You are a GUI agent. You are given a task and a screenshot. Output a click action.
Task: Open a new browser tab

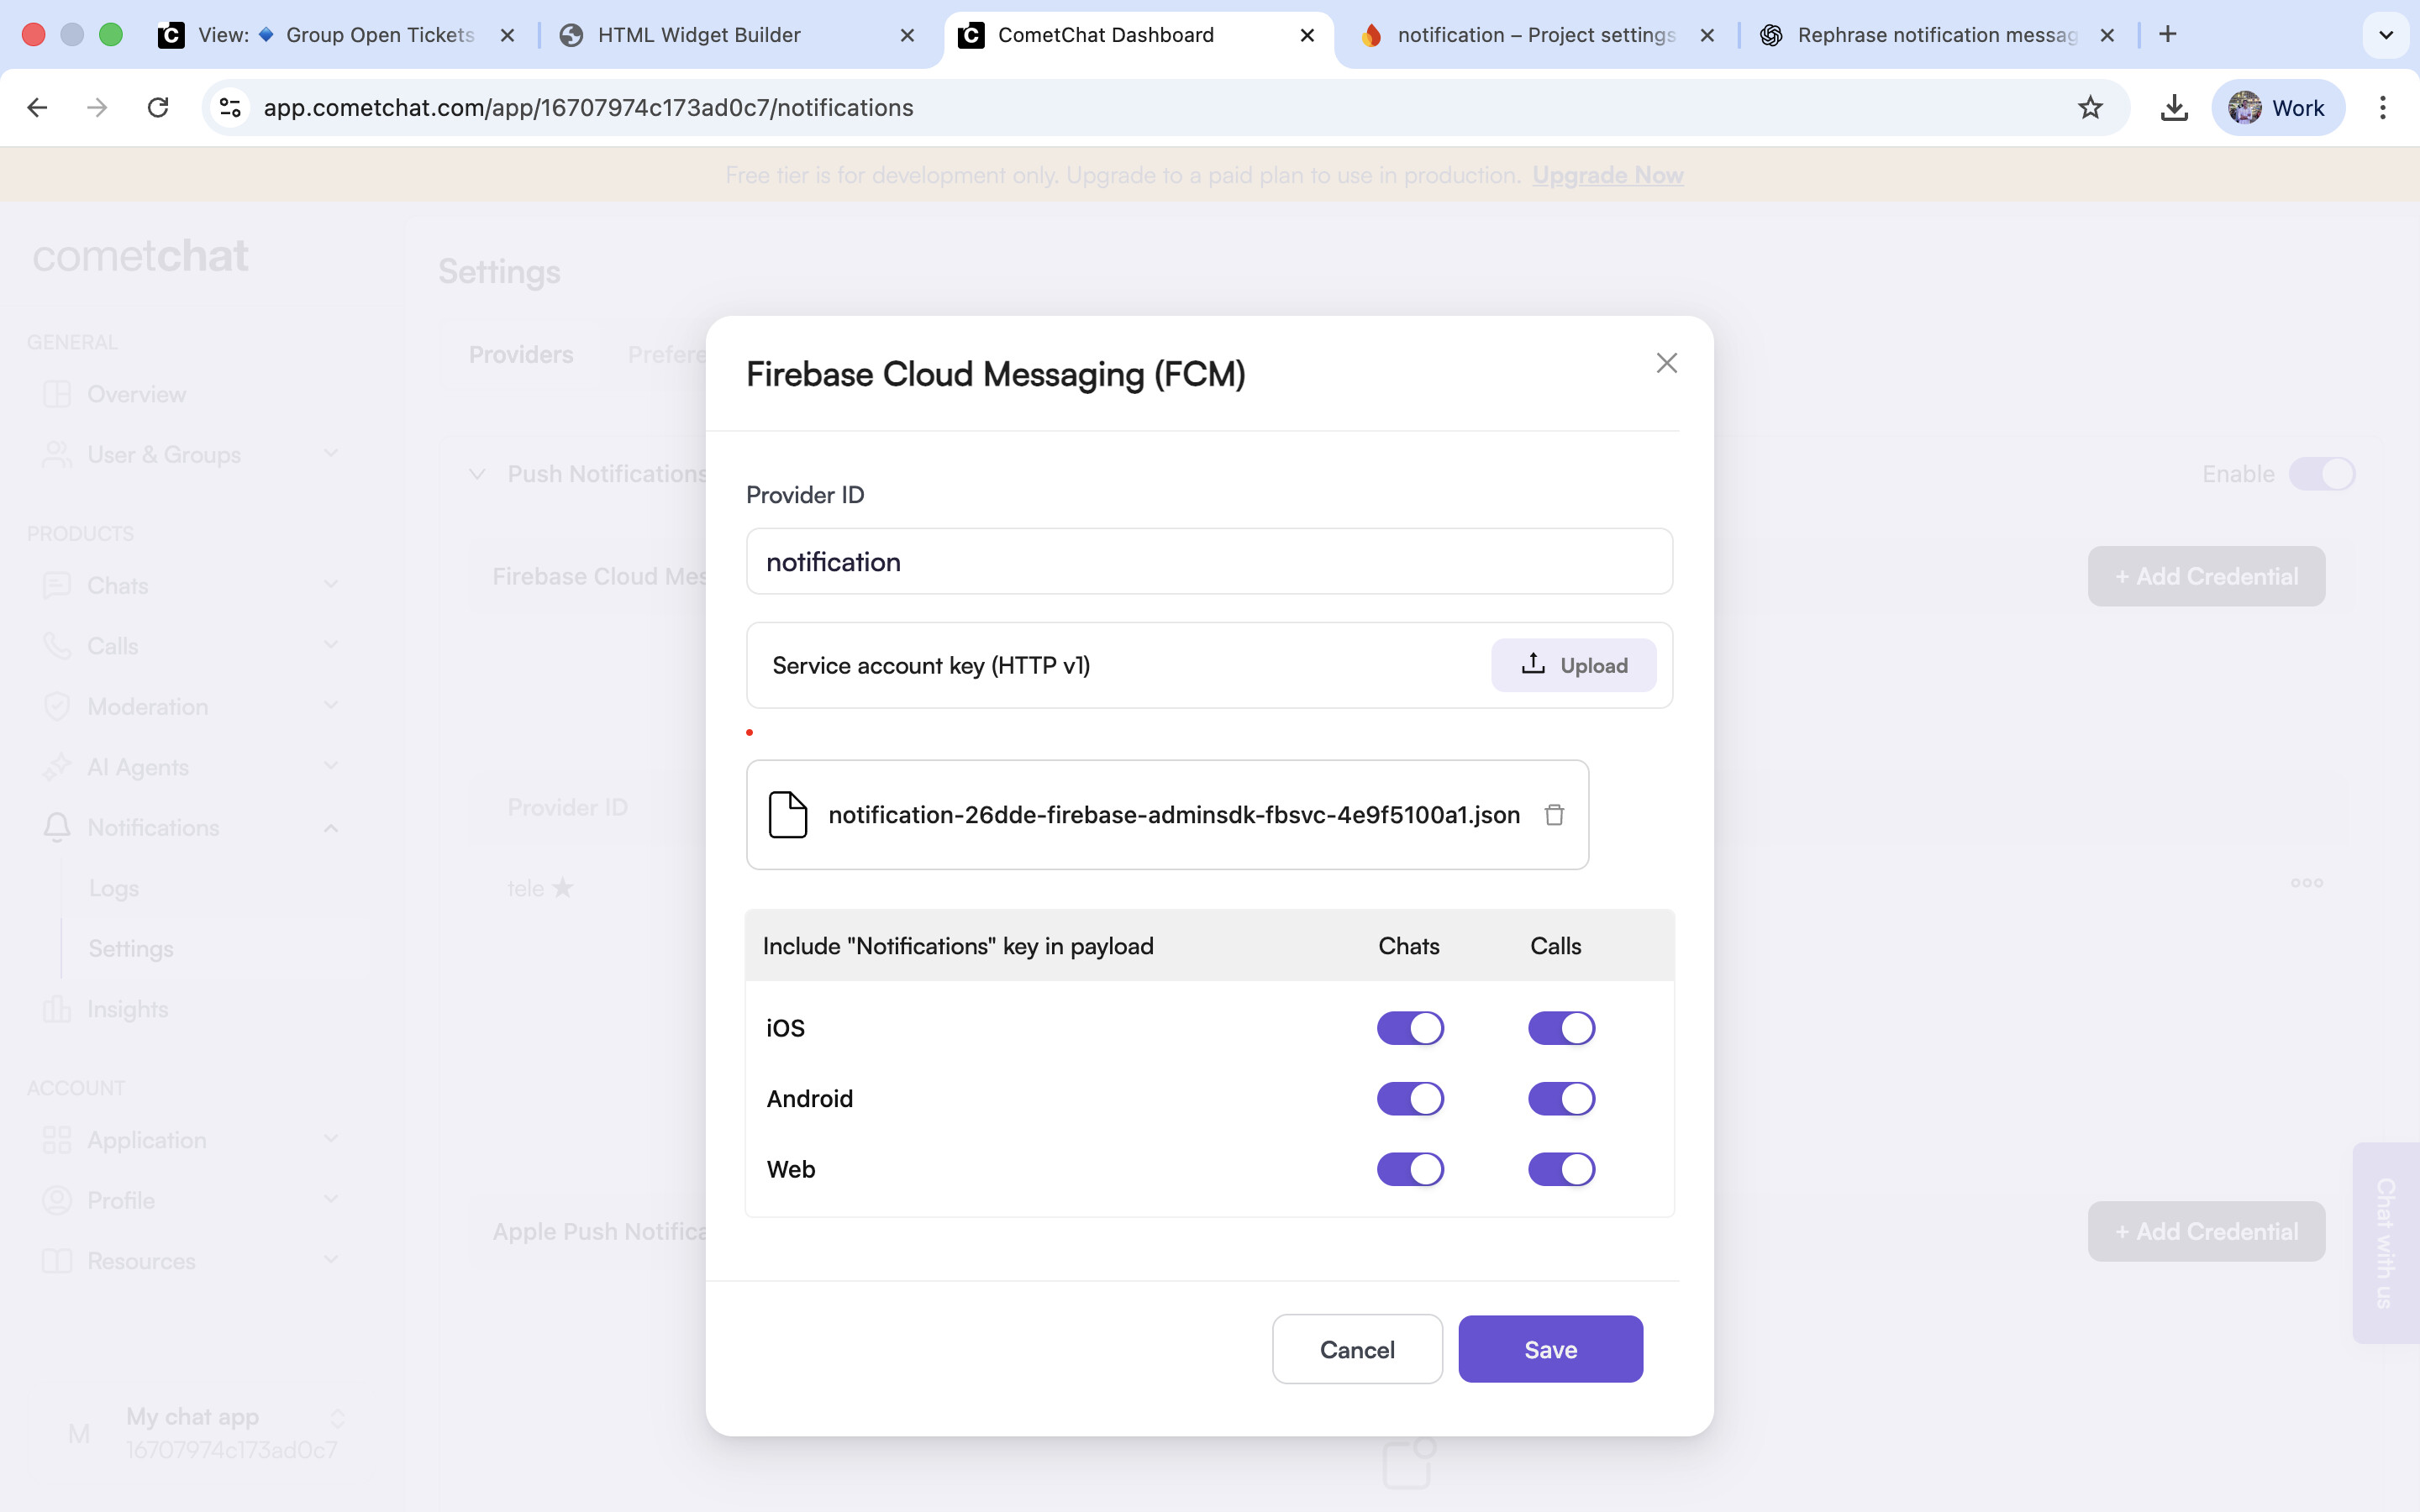pyautogui.click(x=2167, y=35)
